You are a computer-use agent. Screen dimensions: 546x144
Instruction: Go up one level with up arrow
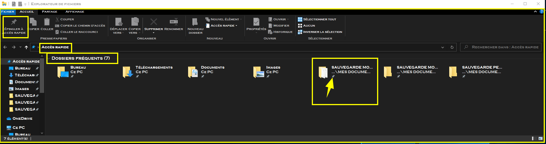26,47
